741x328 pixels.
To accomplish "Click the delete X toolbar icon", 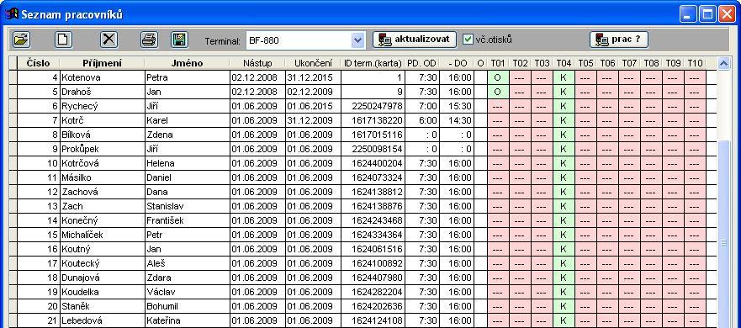I will pyautogui.click(x=109, y=40).
